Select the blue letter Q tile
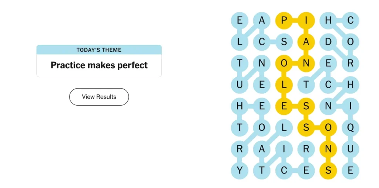Viewport: 379px width, 188px height. [x=351, y=128]
